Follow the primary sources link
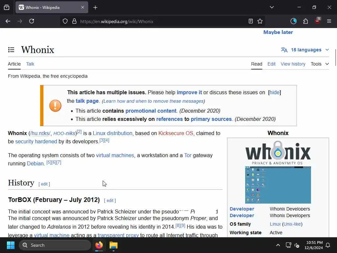This screenshot has width=337, height=253. [x=211, y=119]
